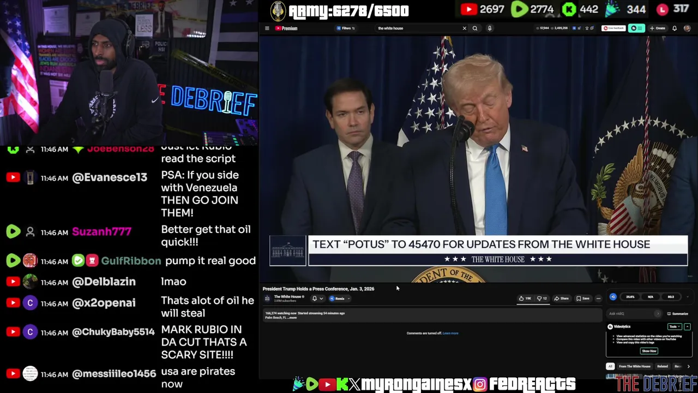Expand the vidIQ stats bar chevron

(x=688, y=297)
